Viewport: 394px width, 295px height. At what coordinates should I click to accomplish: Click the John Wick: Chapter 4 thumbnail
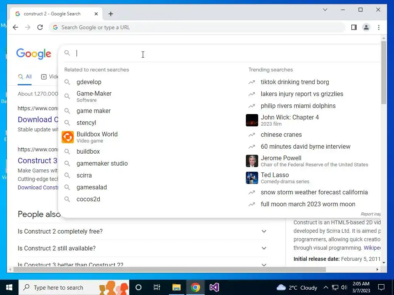click(252, 120)
